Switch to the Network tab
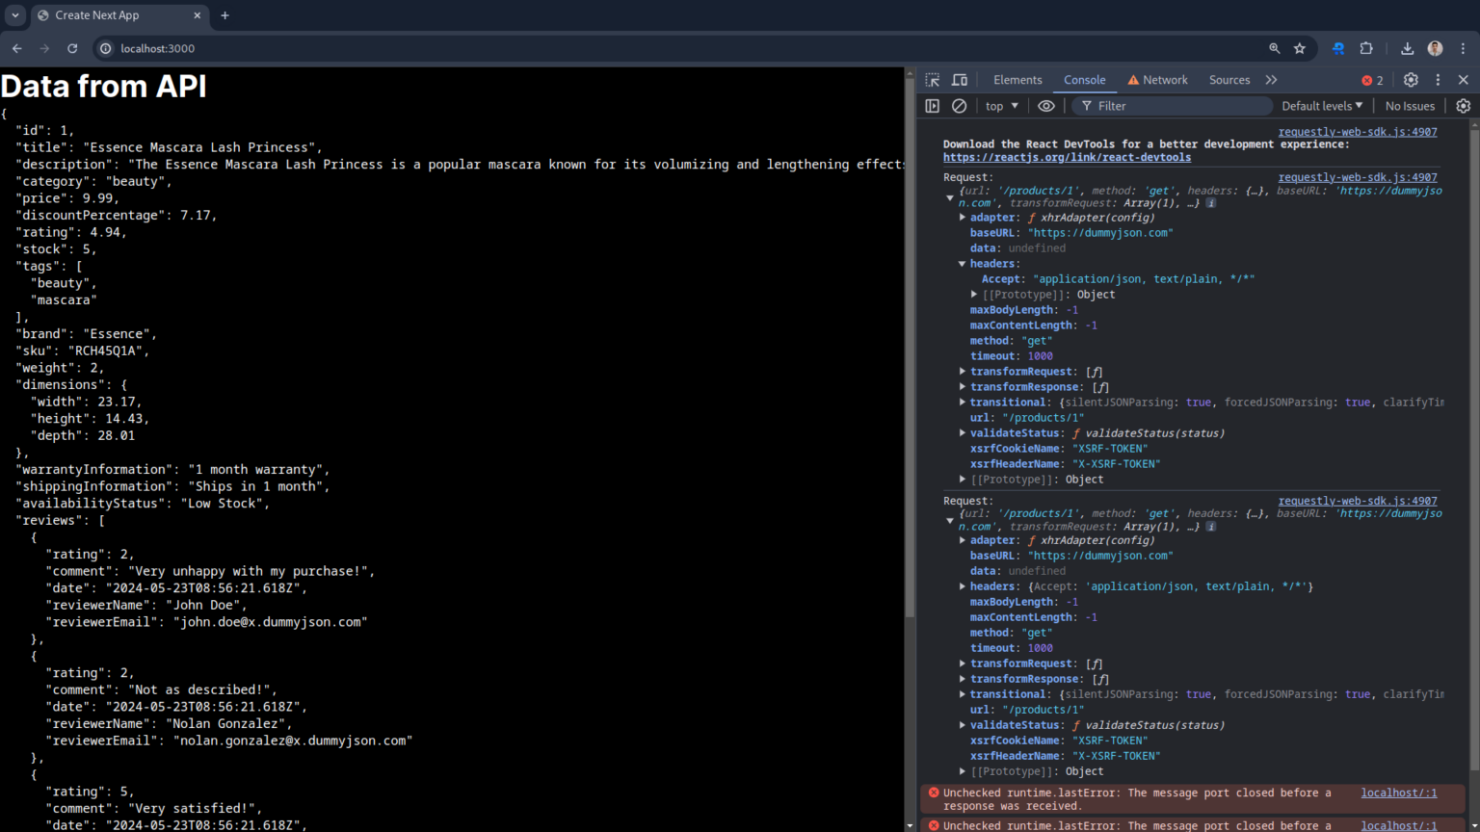 1167,80
